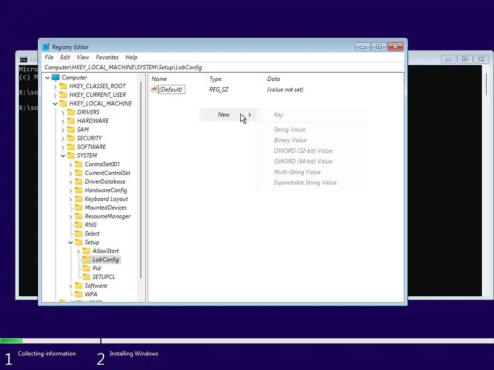The width and height of the screenshot is (494, 370).
Task: Click the HKEY_CLASSES_ROOT folder icon
Action: 63,86
